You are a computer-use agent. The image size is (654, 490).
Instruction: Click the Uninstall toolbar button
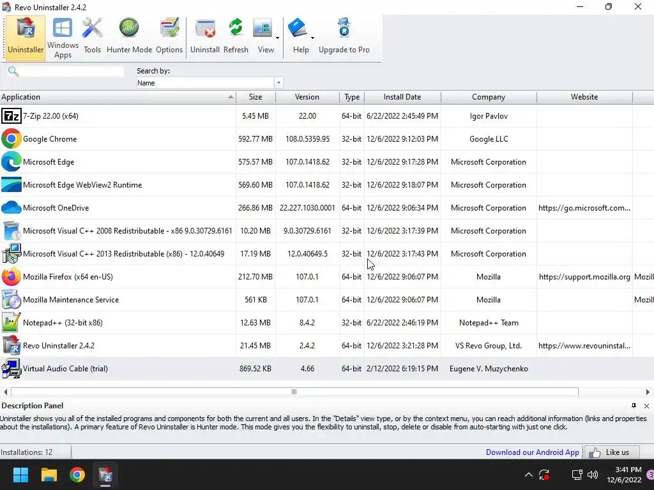[x=205, y=38]
